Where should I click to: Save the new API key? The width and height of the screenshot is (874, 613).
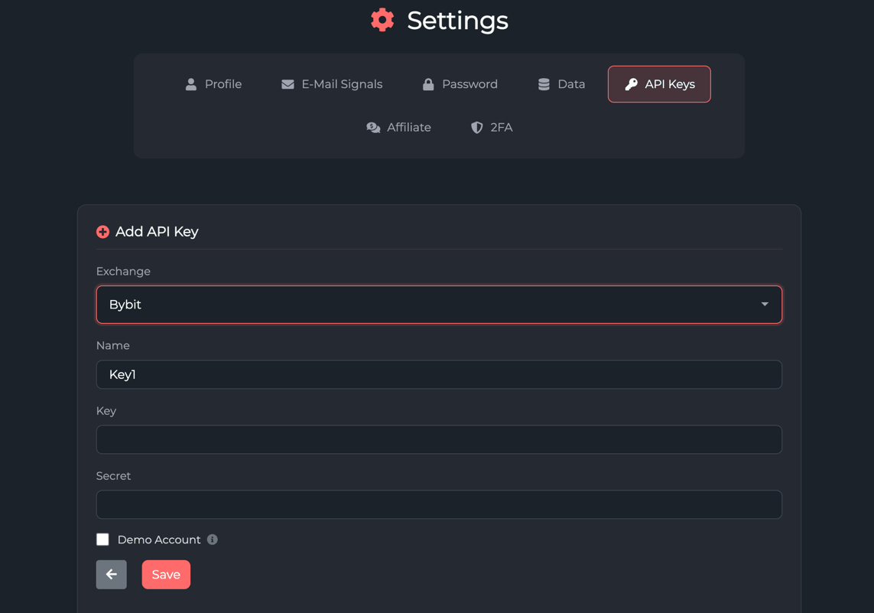point(166,575)
